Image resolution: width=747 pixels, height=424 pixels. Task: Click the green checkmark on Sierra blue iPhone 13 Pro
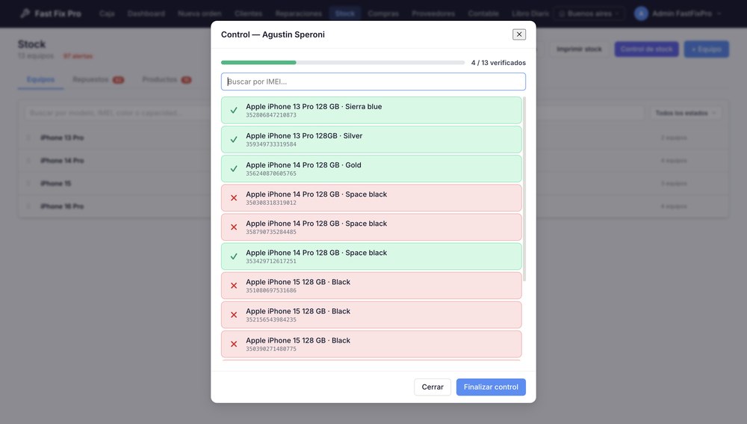(x=233, y=110)
